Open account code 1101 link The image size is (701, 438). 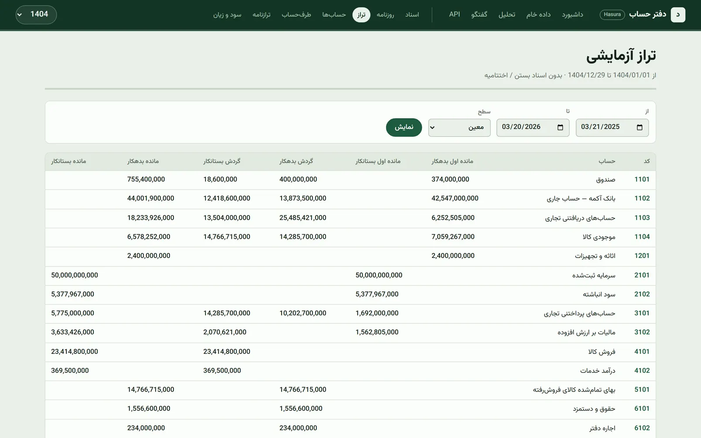[642, 179]
